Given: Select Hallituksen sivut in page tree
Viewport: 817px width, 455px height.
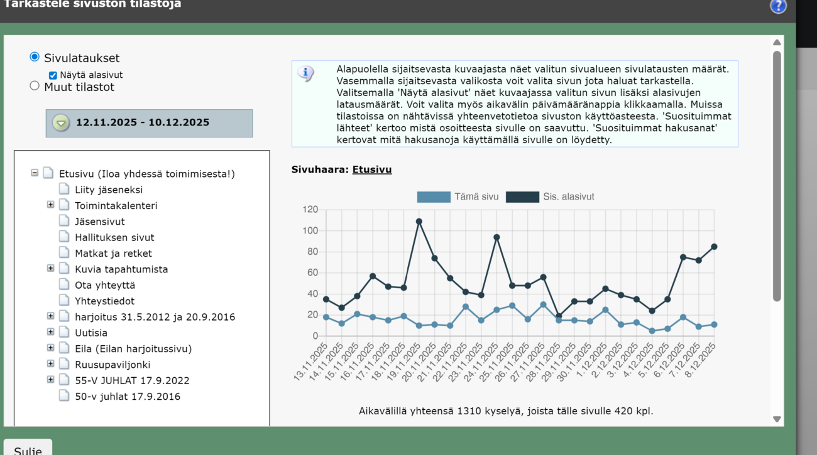Looking at the screenshot, I should [x=114, y=237].
